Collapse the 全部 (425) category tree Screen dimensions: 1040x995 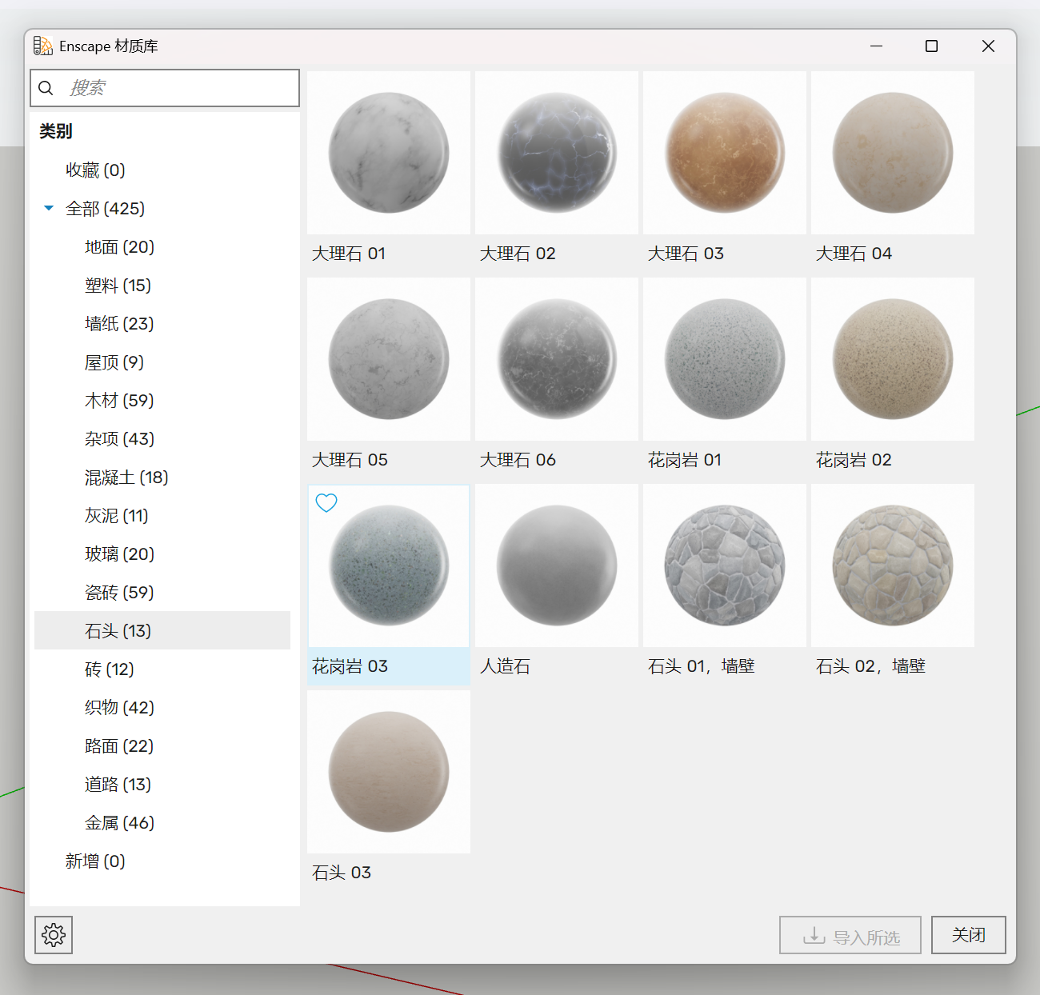49,209
